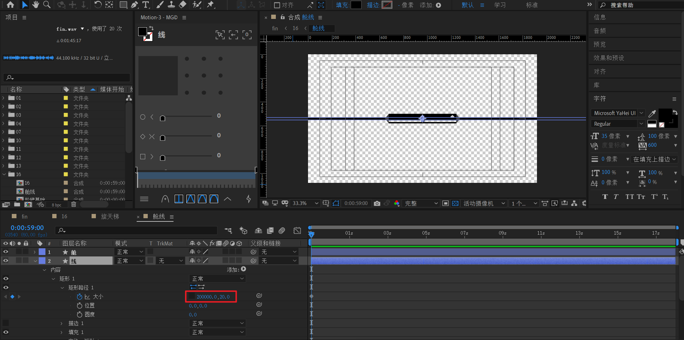Open the 效果和预设 panel
This screenshot has height=340, width=684.
point(609,58)
